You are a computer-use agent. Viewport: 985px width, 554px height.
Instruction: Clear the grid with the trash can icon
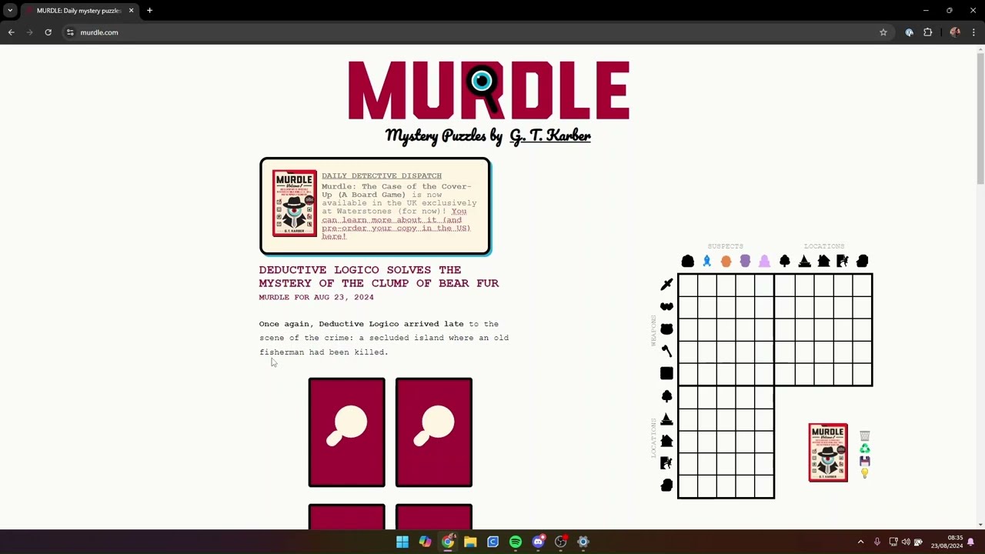tap(865, 436)
